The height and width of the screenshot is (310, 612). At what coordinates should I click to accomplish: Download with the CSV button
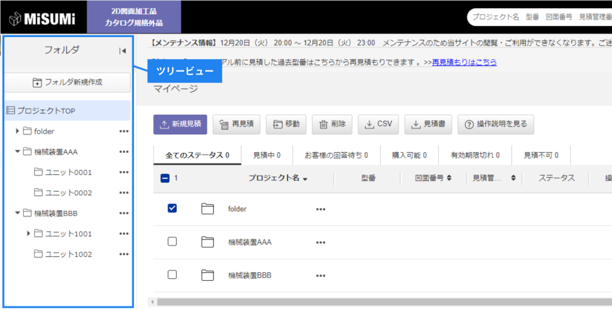tap(378, 124)
